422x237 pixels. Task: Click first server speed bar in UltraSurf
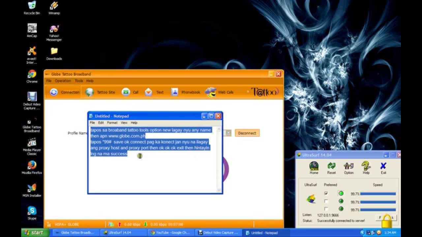378,194
